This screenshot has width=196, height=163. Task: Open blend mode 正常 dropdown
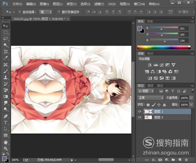(150, 98)
